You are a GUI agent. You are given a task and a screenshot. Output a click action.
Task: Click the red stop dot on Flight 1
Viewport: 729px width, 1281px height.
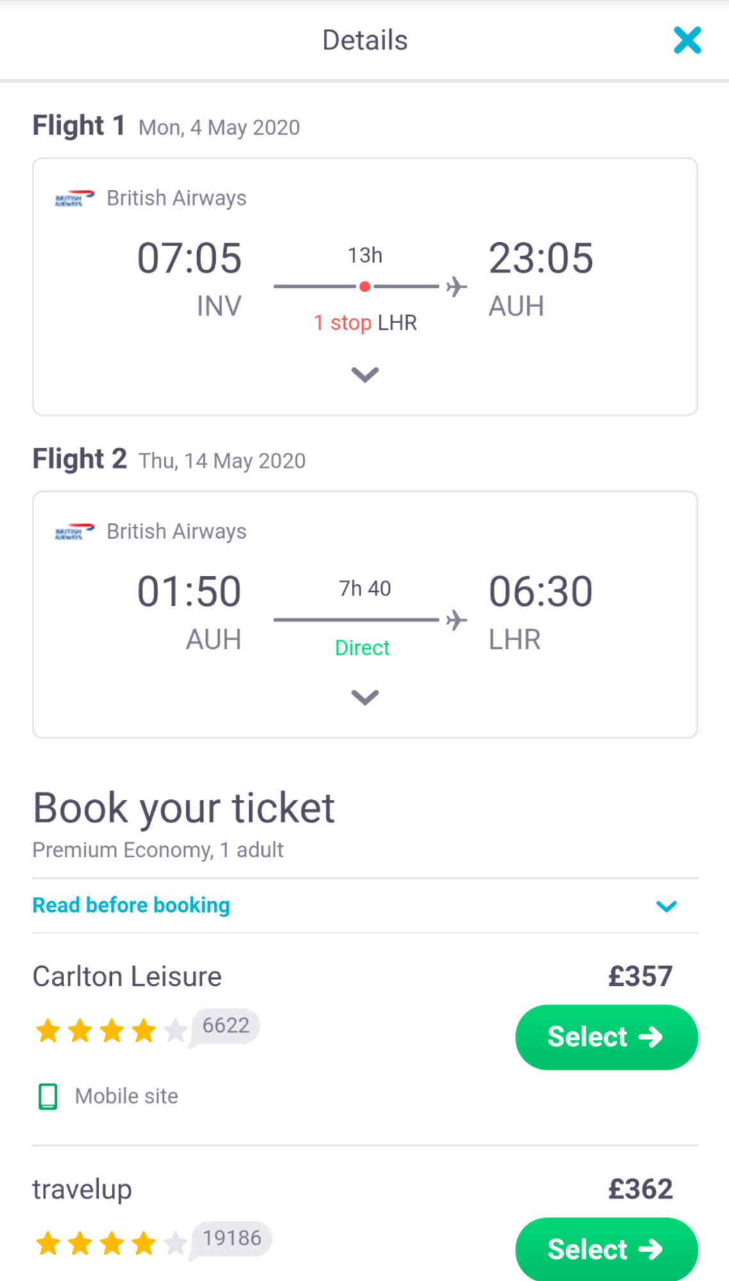(x=364, y=287)
